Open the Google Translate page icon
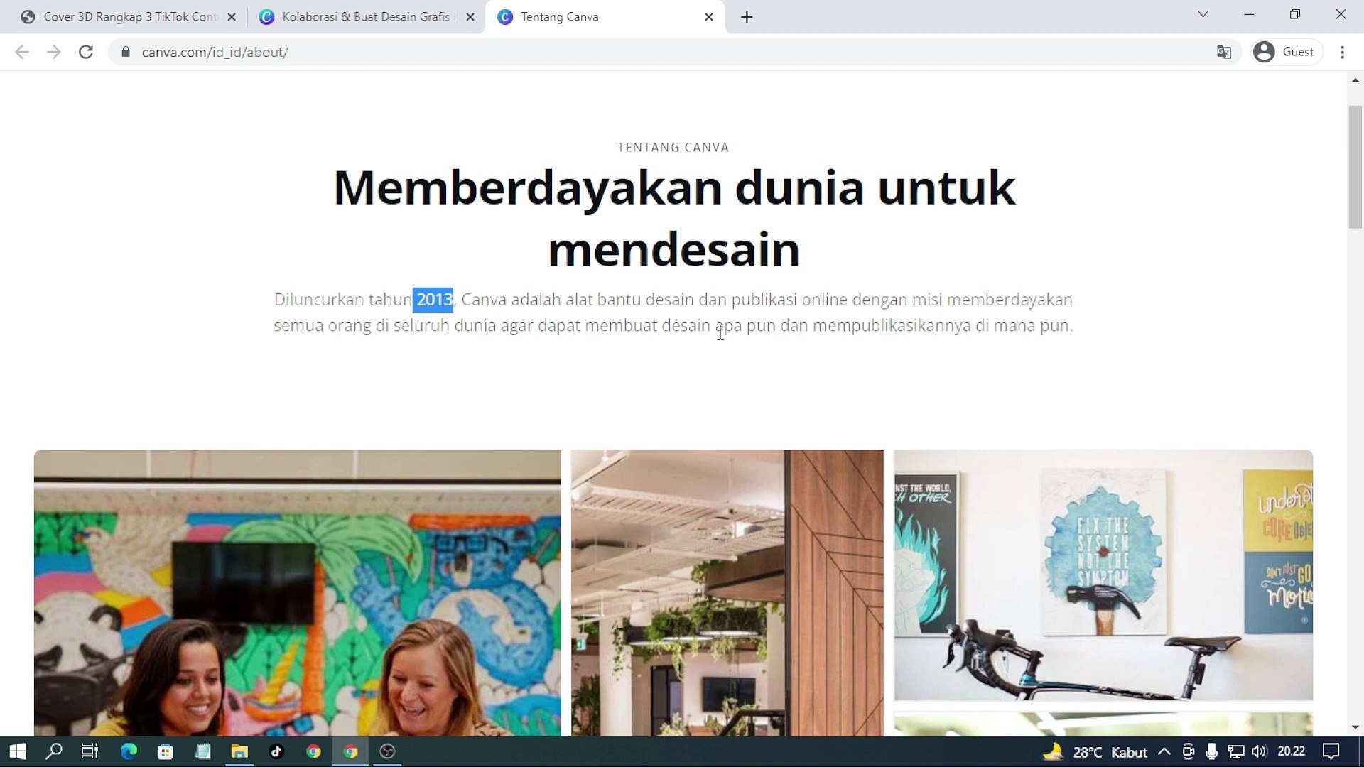 (1223, 52)
